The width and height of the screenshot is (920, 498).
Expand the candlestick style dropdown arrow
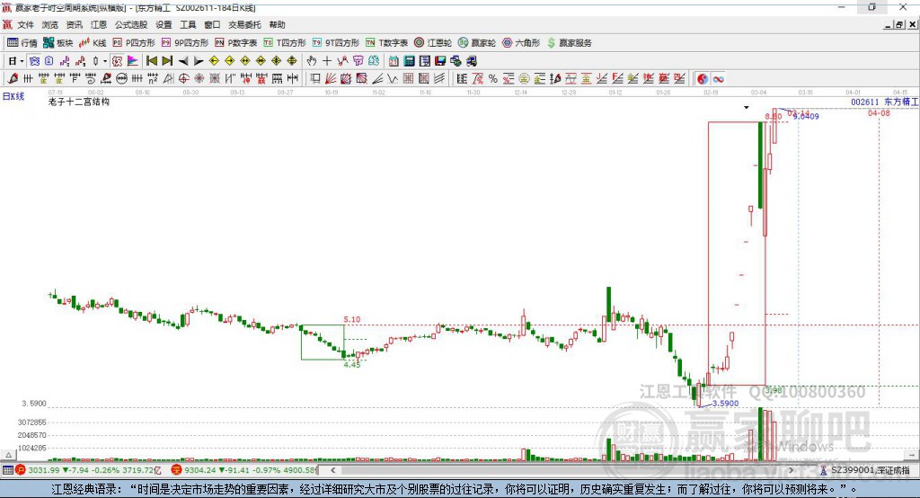(105, 61)
